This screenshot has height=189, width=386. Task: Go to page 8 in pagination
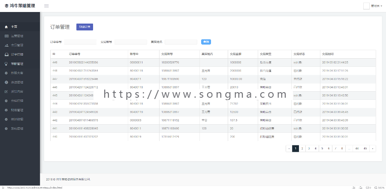point(342,148)
